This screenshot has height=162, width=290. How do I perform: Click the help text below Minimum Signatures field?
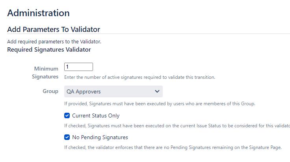pos(140,77)
